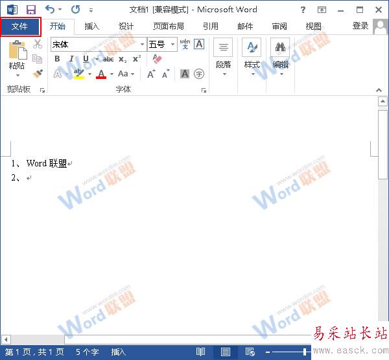
Task: Apply yellow text highlight color
Action: (79, 74)
